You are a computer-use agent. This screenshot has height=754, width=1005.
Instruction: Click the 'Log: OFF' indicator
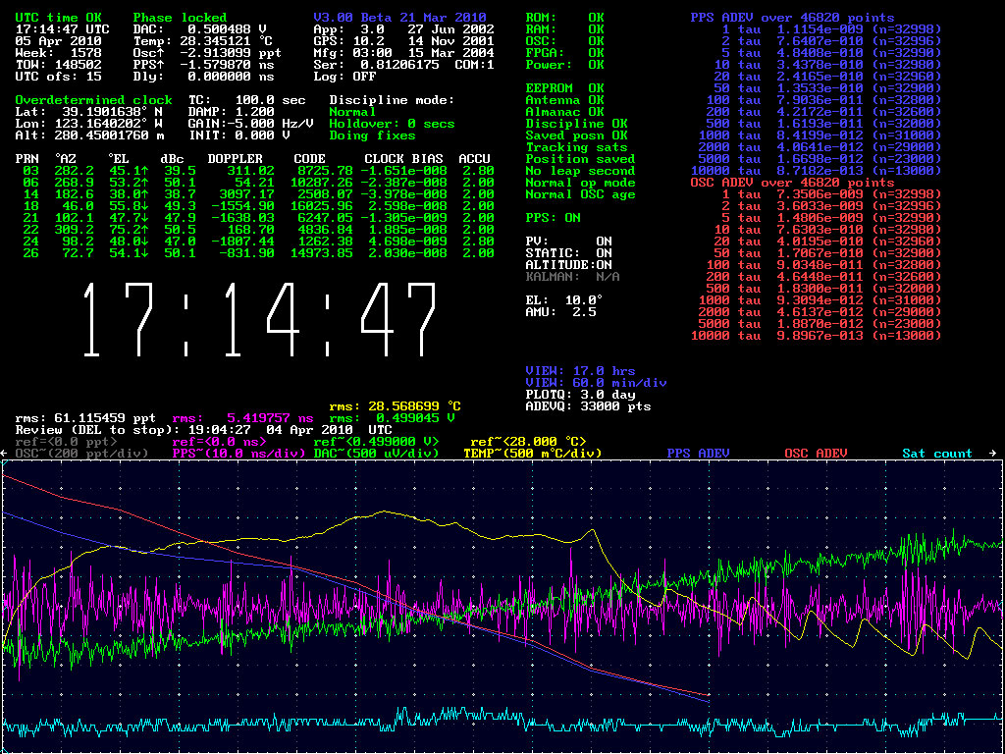pos(344,77)
